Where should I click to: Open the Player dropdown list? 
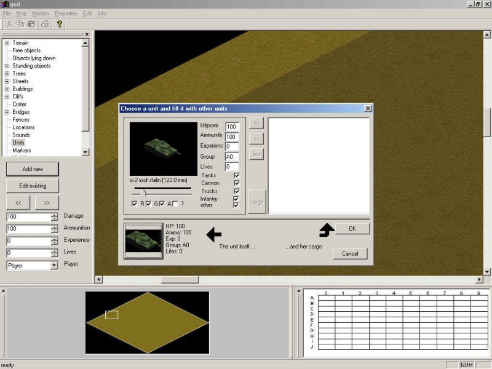[54, 266]
